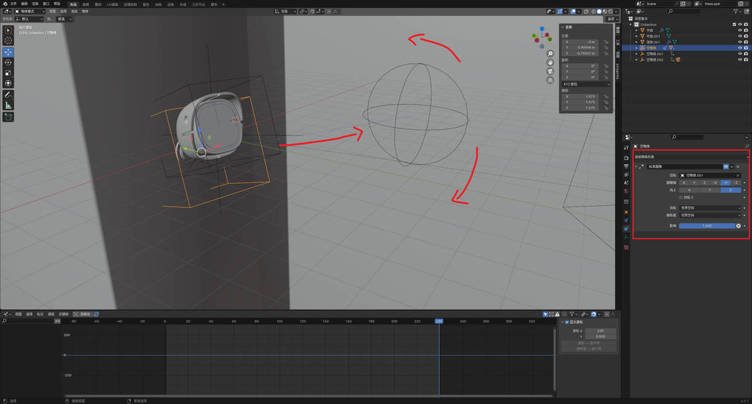Open the Object Data properties tab
752x404 pixels.
[x=626, y=238]
